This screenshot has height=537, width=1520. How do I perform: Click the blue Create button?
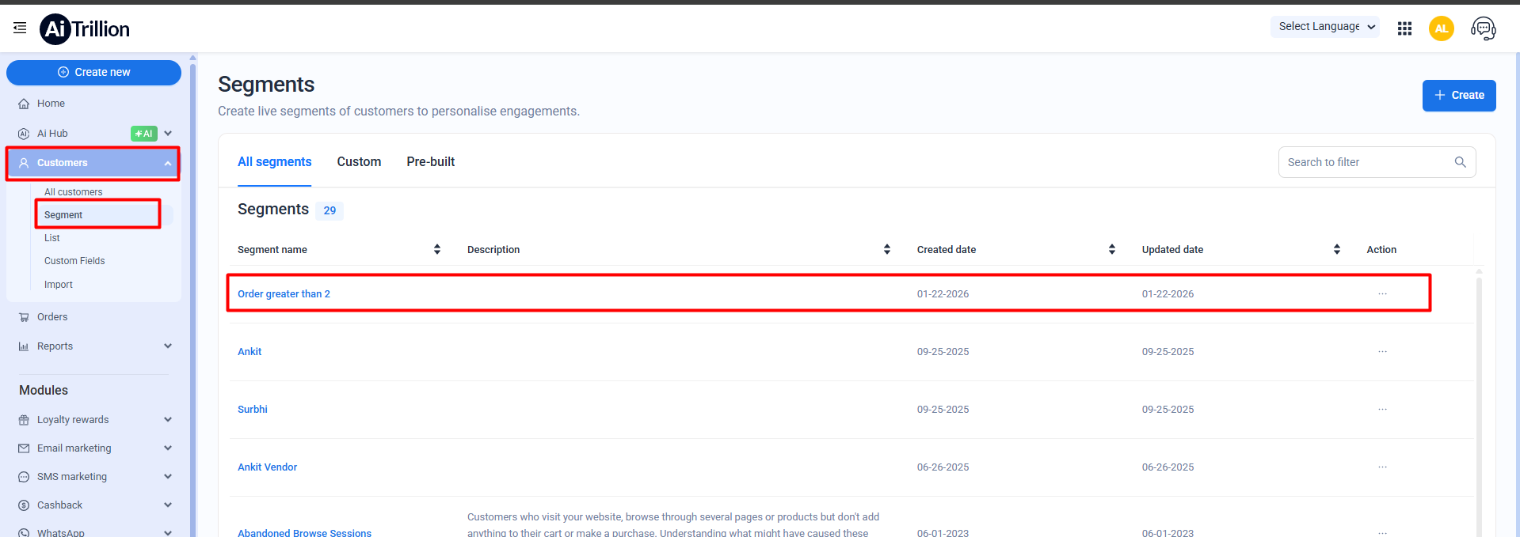click(1458, 96)
